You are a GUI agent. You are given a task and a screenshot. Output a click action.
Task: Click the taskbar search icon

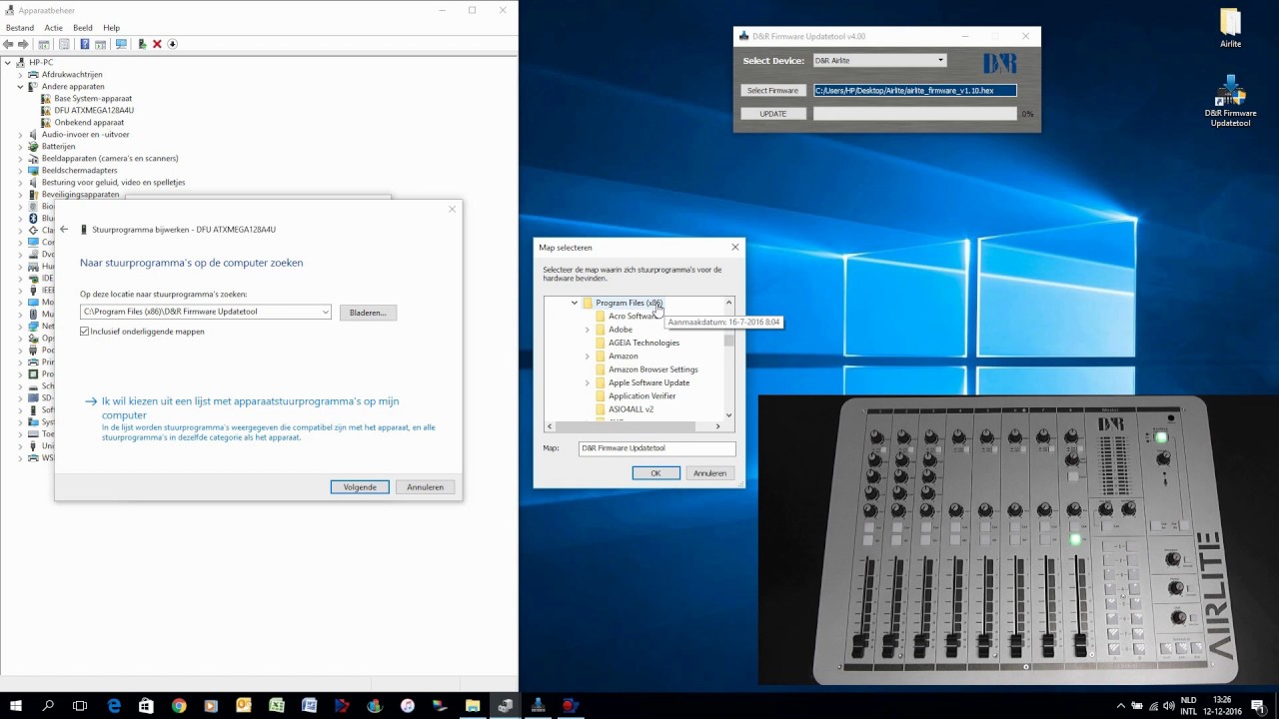[x=48, y=706]
